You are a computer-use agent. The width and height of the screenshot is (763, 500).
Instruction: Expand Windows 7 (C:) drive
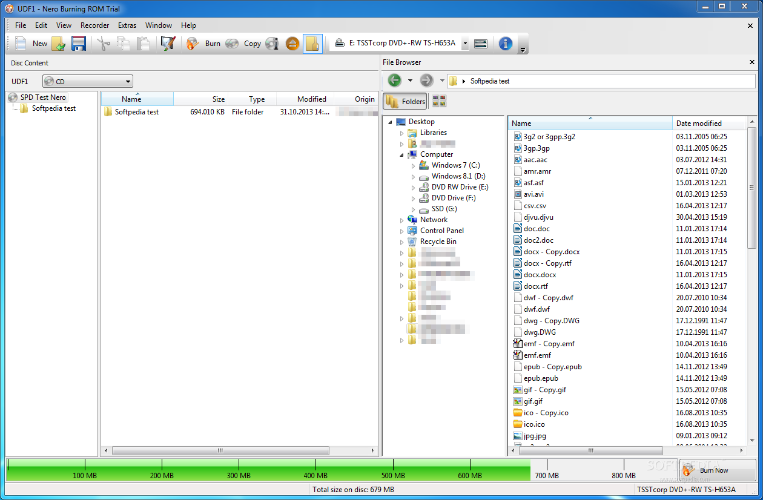[x=414, y=166]
